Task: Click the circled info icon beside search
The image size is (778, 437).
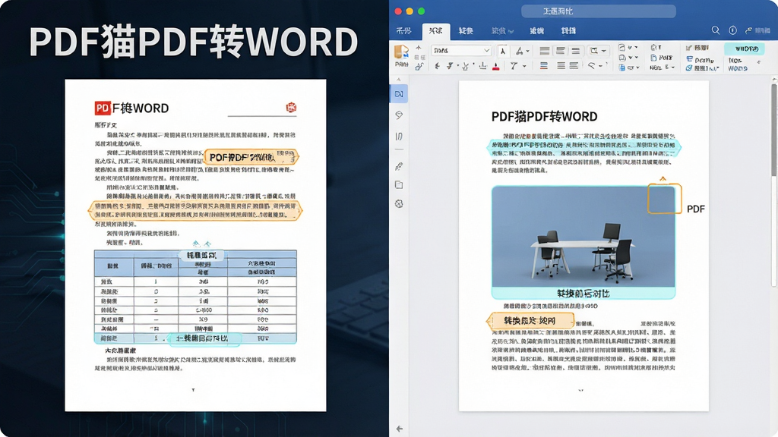Action: [x=733, y=30]
